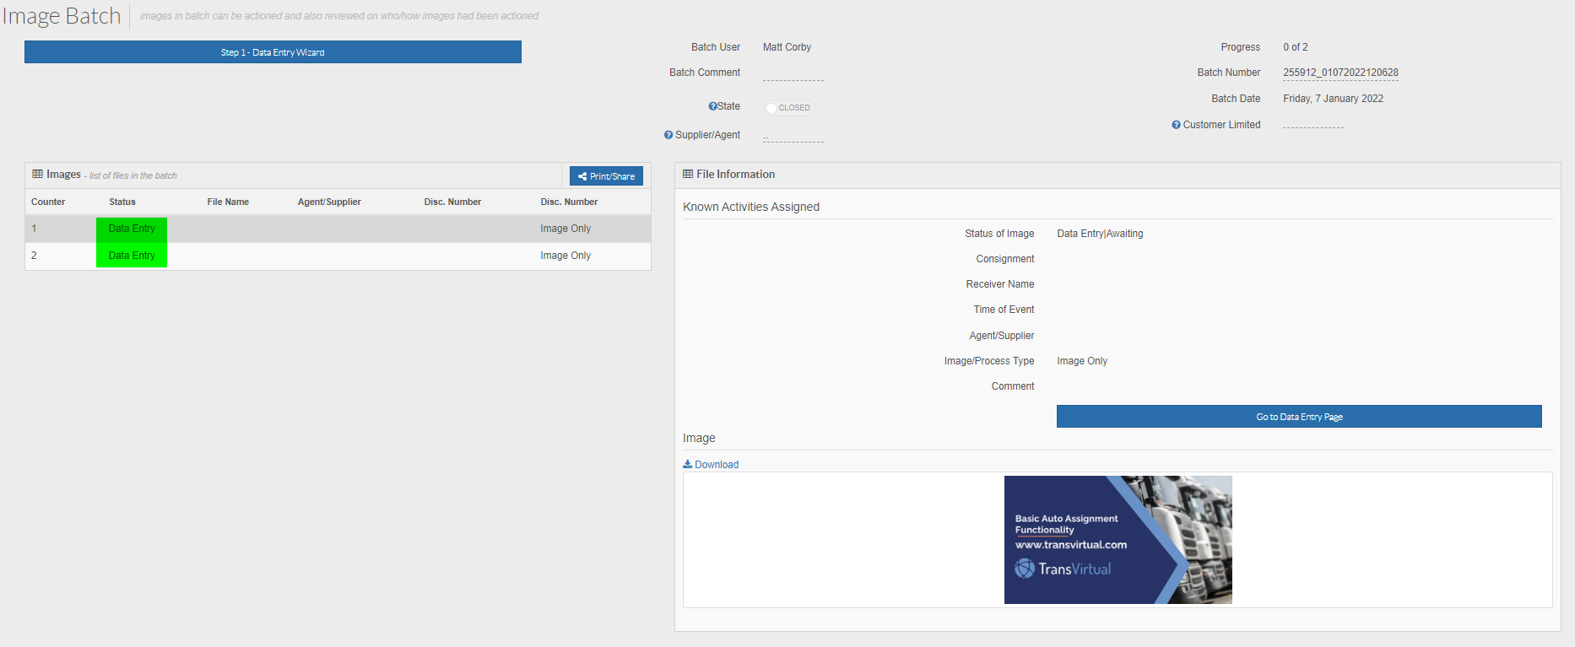This screenshot has height=647, width=1575.
Task: Click the Customer Limited help icon
Action: coord(1176,125)
